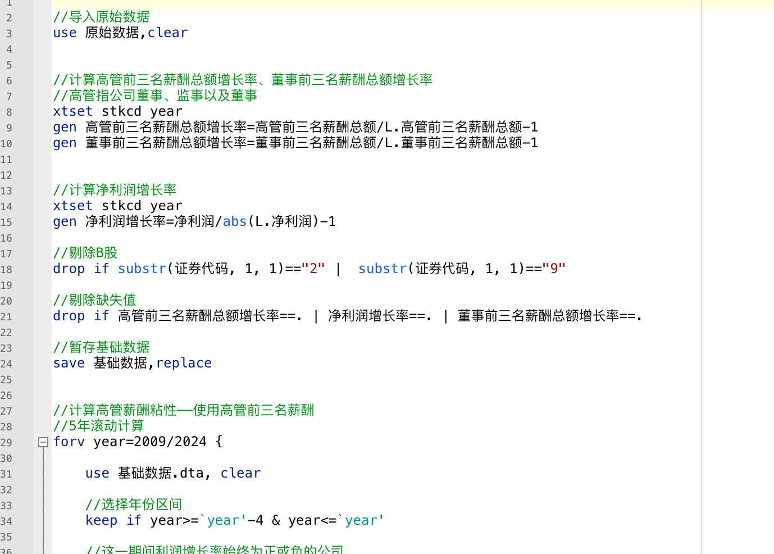This screenshot has width=774, height=554.
Task: Click 'use 基础数据.dta, clear' inside loop
Action: [172, 474]
